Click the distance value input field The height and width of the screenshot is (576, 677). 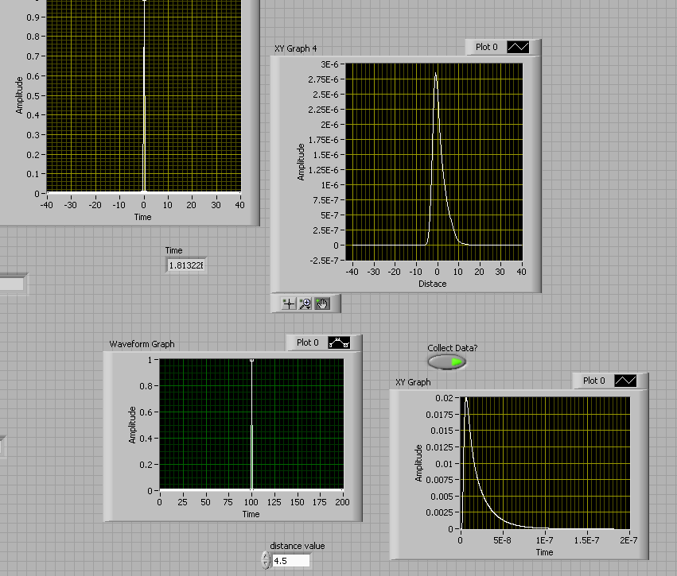[290, 561]
